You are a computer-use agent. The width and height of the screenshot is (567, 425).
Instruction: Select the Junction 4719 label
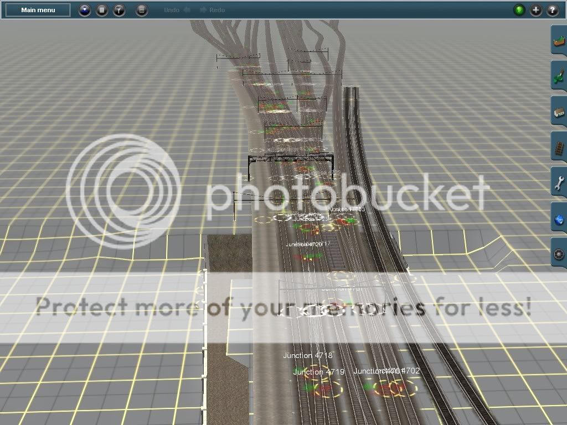(318, 372)
